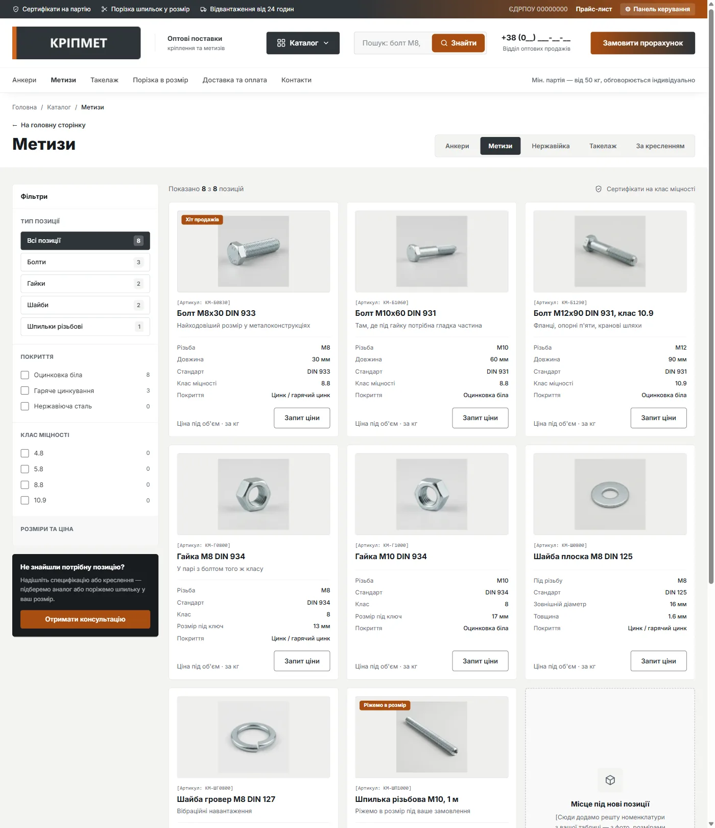The width and height of the screenshot is (715, 828).
Task: Click the scissors icon for Порізка шпильок
Action: click(x=105, y=9)
